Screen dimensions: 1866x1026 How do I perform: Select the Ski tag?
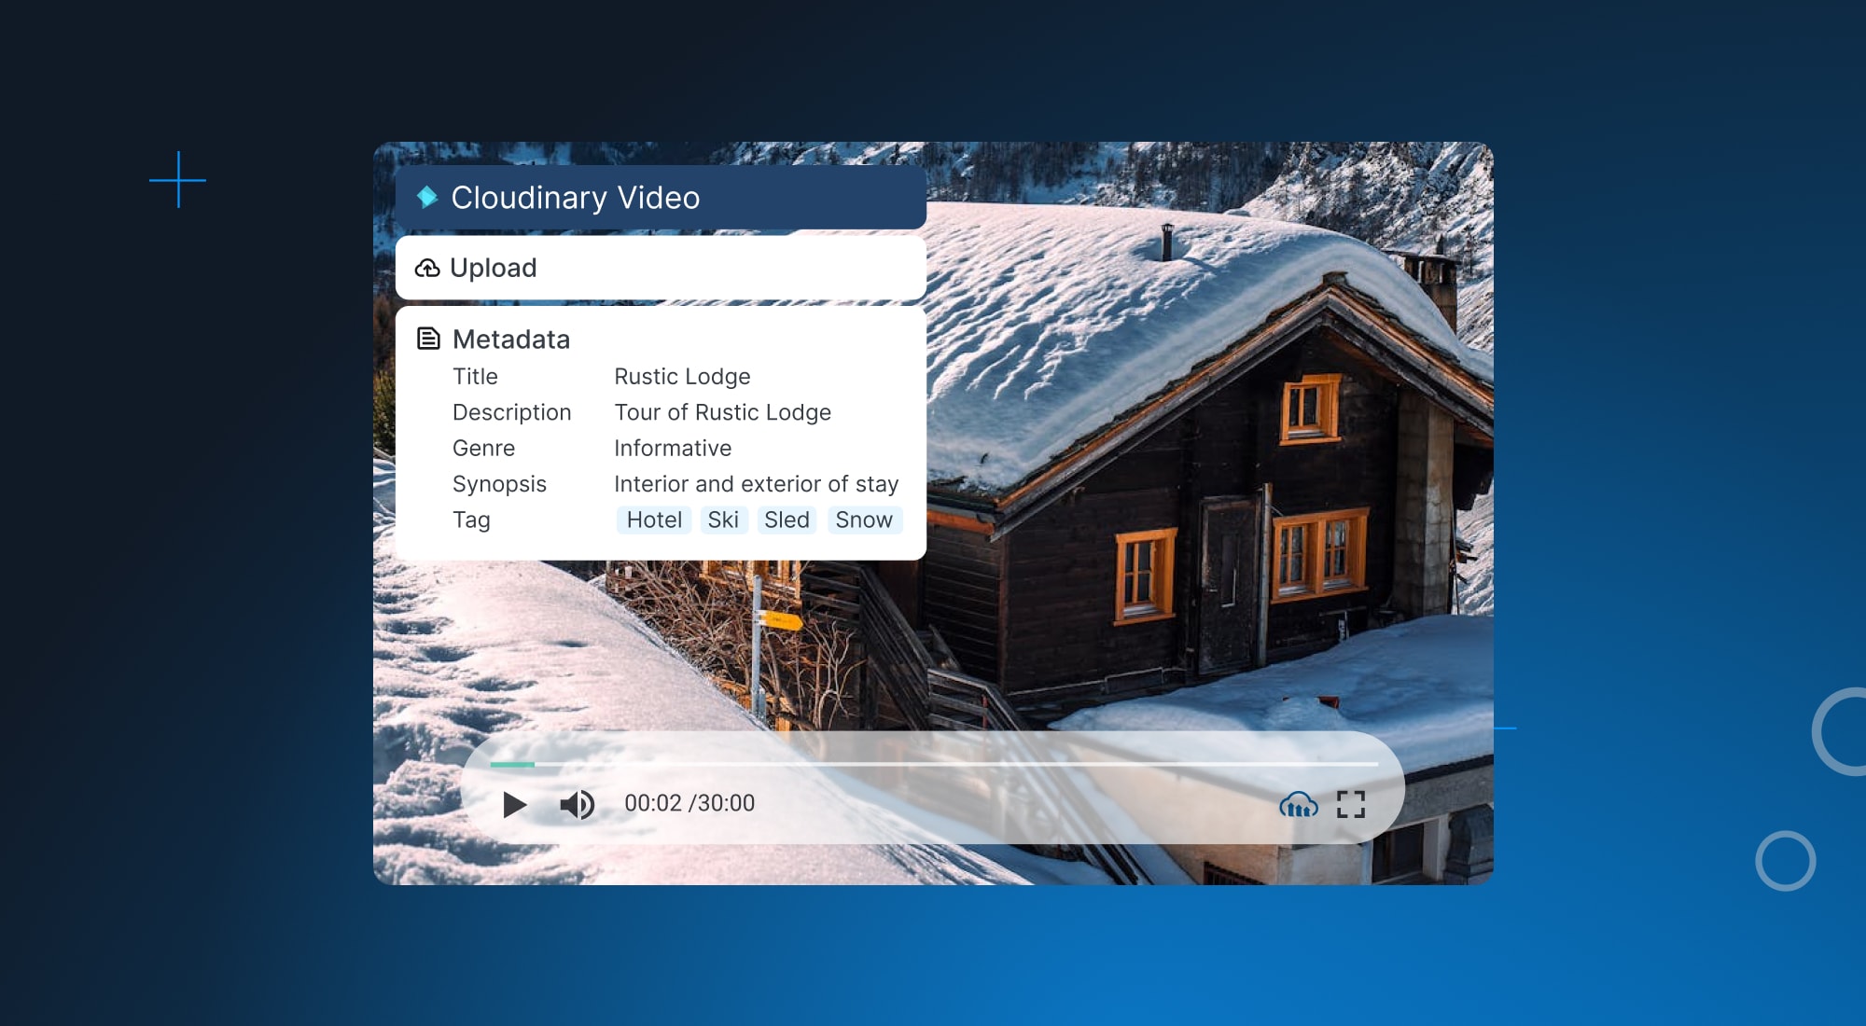[x=723, y=520]
